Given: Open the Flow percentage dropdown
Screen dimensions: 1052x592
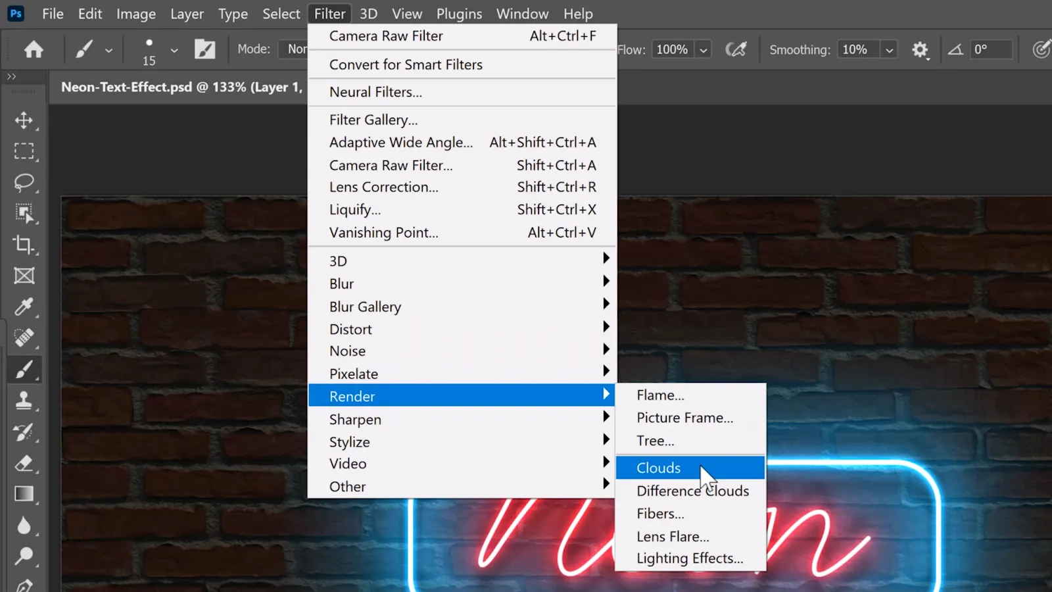Looking at the screenshot, I should (x=704, y=50).
